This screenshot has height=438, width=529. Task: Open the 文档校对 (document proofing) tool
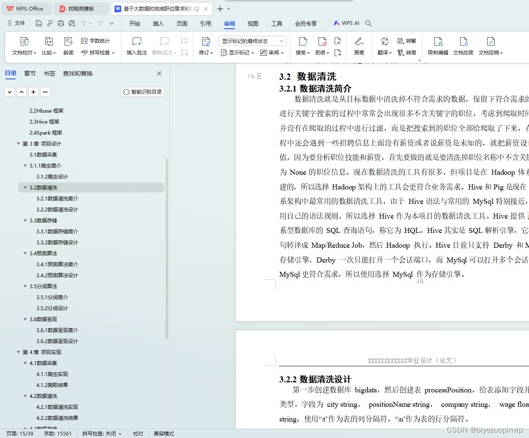[24, 46]
